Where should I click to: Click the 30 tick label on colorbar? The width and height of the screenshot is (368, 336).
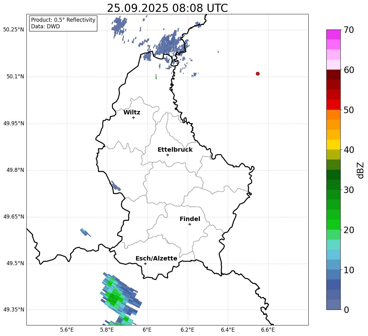click(x=349, y=190)
